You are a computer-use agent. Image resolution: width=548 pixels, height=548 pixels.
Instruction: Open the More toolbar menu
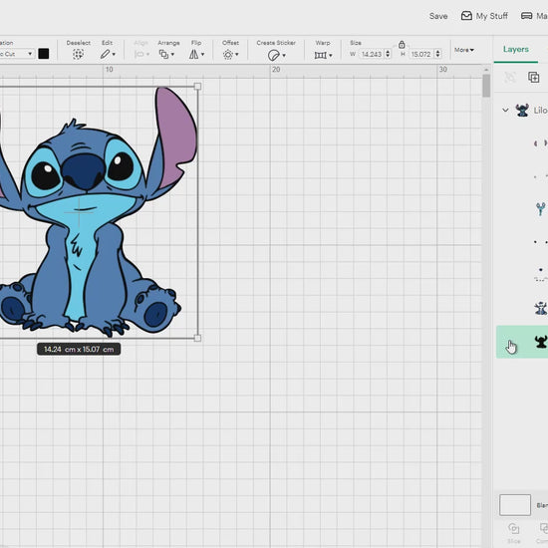[464, 50]
